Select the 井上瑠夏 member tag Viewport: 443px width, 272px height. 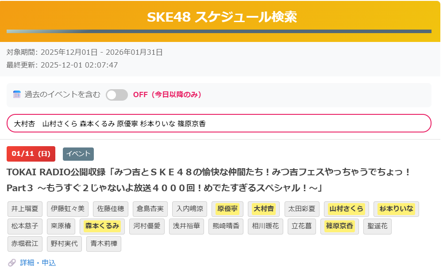point(25,209)
